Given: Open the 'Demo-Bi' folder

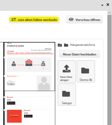Looking at the screenshot, I should pyautogui.click(x=86, y=71).
